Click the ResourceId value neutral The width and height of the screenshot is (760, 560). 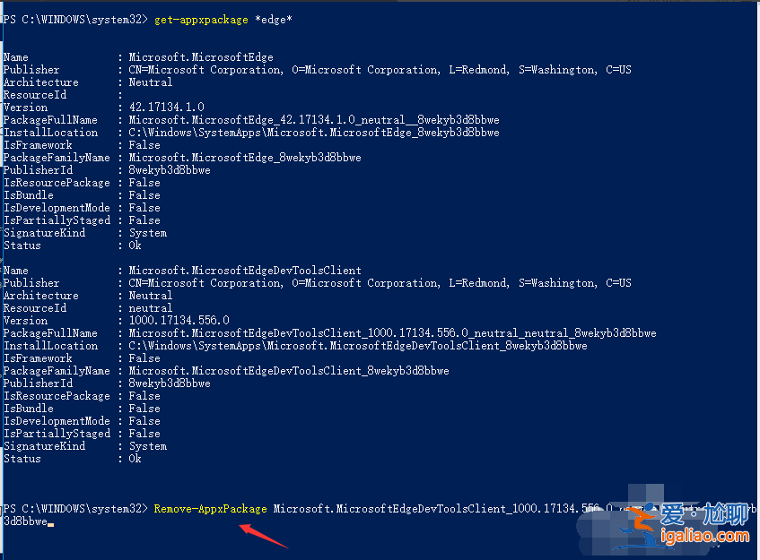[150, 308]
